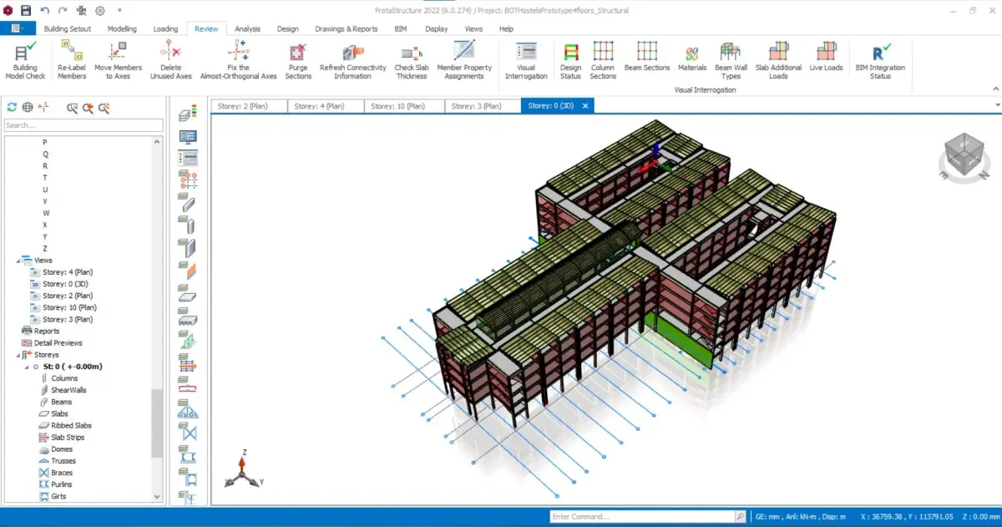
Task: Toggle beam visibility in vertical toolbar
Action: tap(188, 201)
